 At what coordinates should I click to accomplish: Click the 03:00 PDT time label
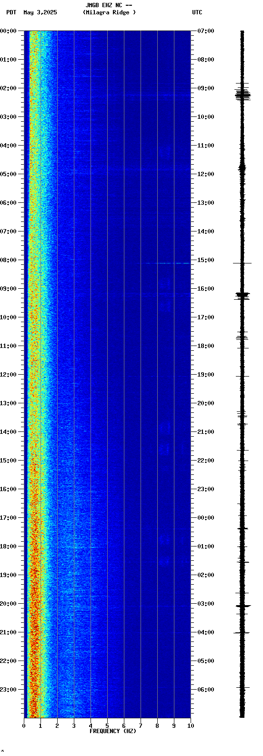(x=9, y=117)
